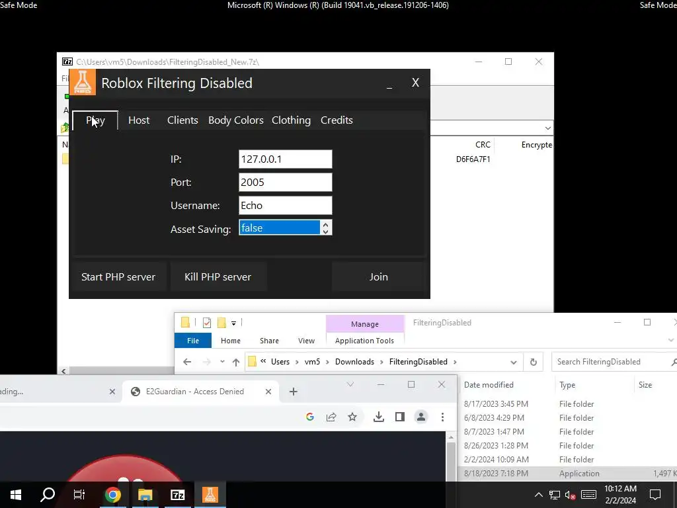This screenshot has width=677, height=508.
Task: Click vm5 in the Explorer breadcrumb
Action: pyautogui.click(x=312, y=362)
